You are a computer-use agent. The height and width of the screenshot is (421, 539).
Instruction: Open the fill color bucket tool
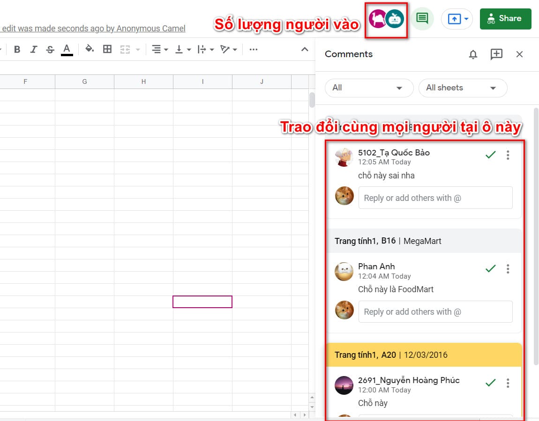[90, 49]
